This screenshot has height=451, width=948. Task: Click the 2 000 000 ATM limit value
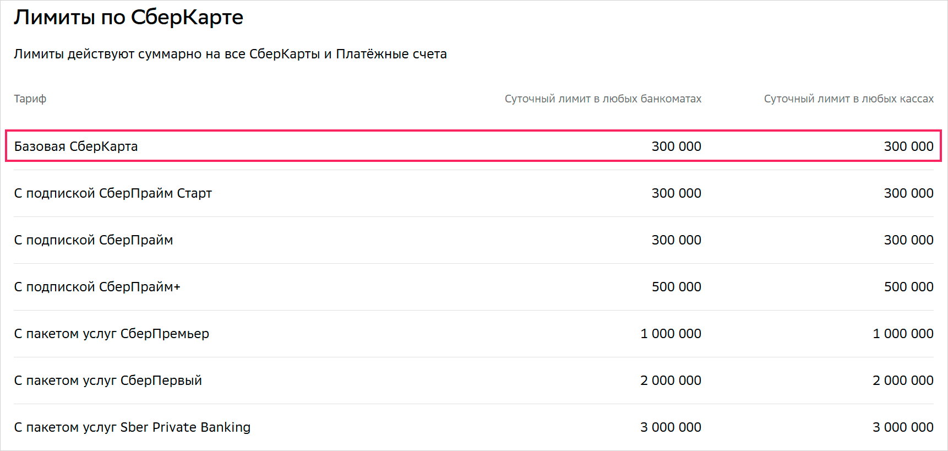click(671, 381)
